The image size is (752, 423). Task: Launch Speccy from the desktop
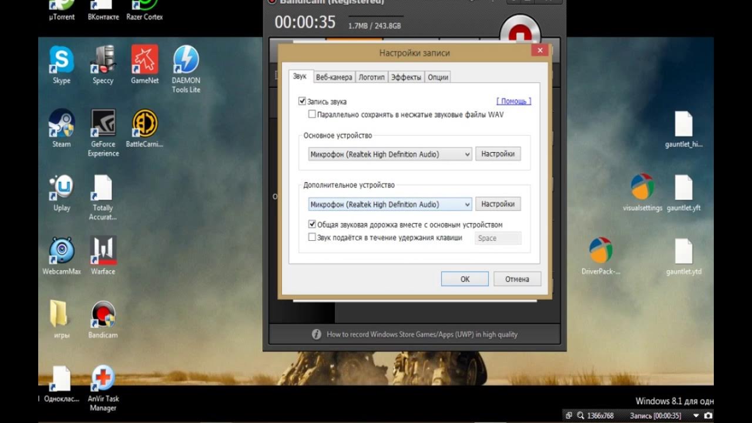[103, 65]
